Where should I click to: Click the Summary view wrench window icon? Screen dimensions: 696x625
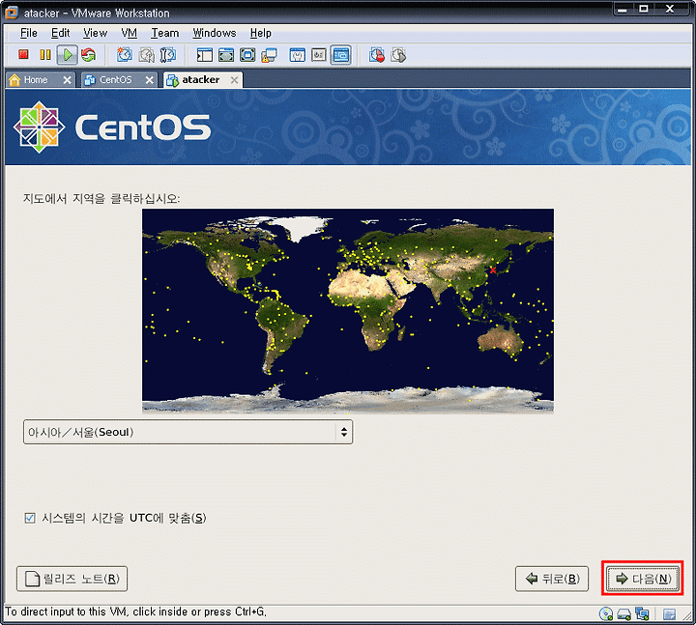[x=297, y=55]
